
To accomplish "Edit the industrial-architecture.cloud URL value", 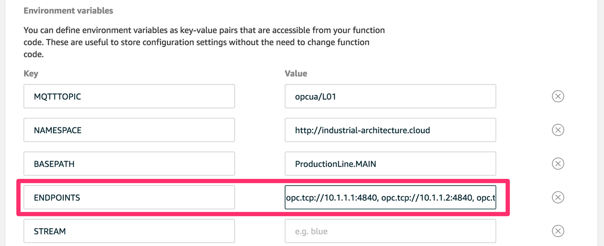I will click(x=390, y=130).
